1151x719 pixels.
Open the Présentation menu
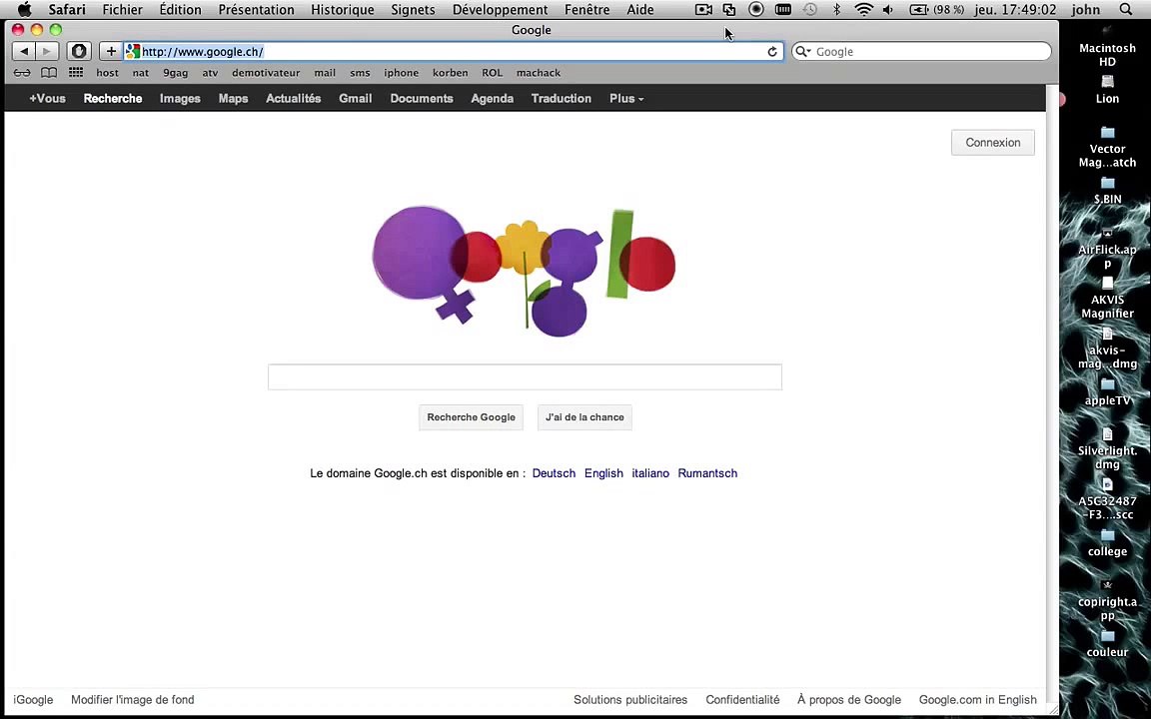pos(256,10)
